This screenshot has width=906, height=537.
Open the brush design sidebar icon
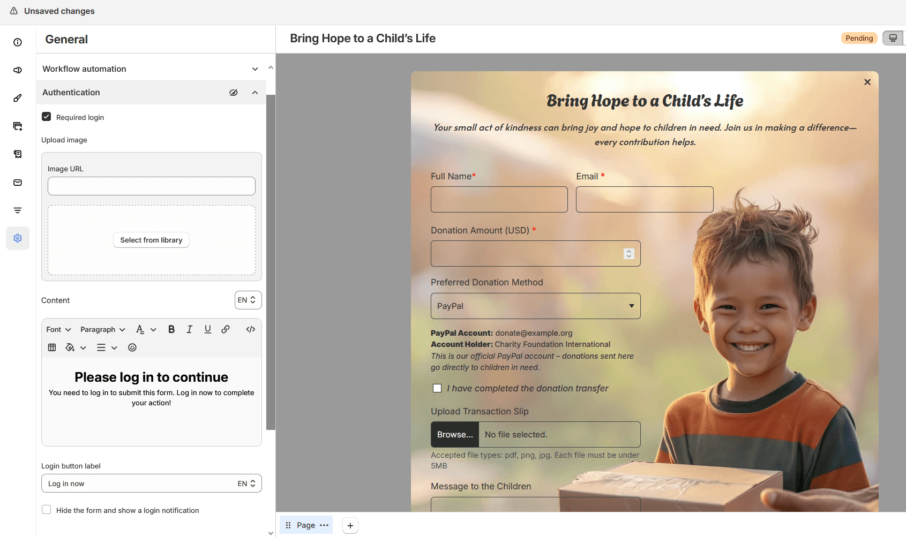pos(18,98)
